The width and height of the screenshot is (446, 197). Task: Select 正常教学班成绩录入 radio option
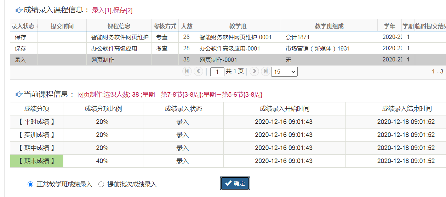click(x=30, y=184)
